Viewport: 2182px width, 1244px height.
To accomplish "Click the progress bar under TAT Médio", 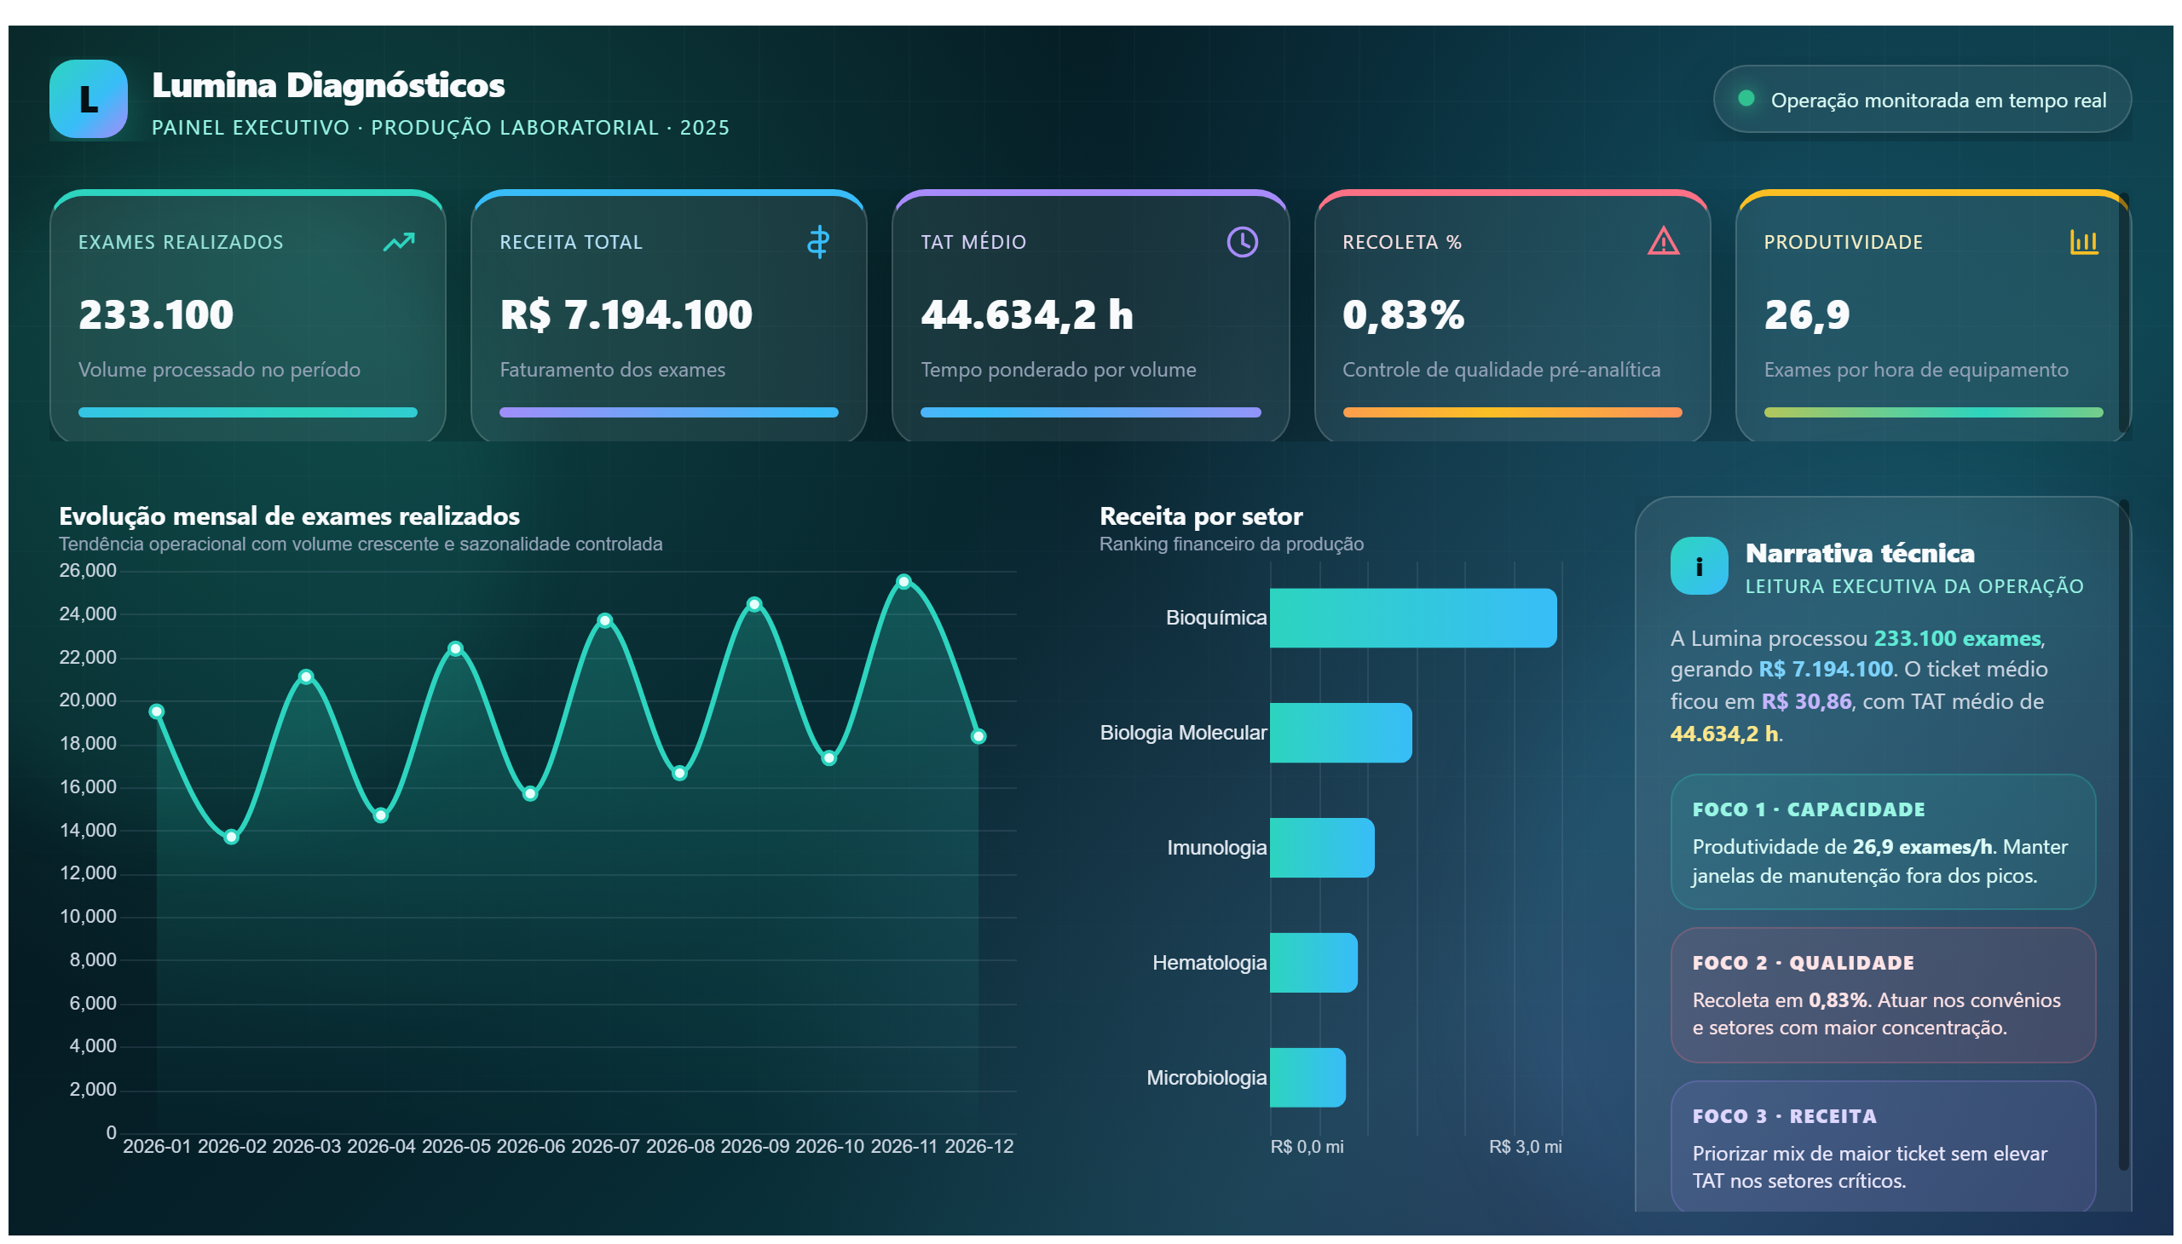I will coord(1089,412).
